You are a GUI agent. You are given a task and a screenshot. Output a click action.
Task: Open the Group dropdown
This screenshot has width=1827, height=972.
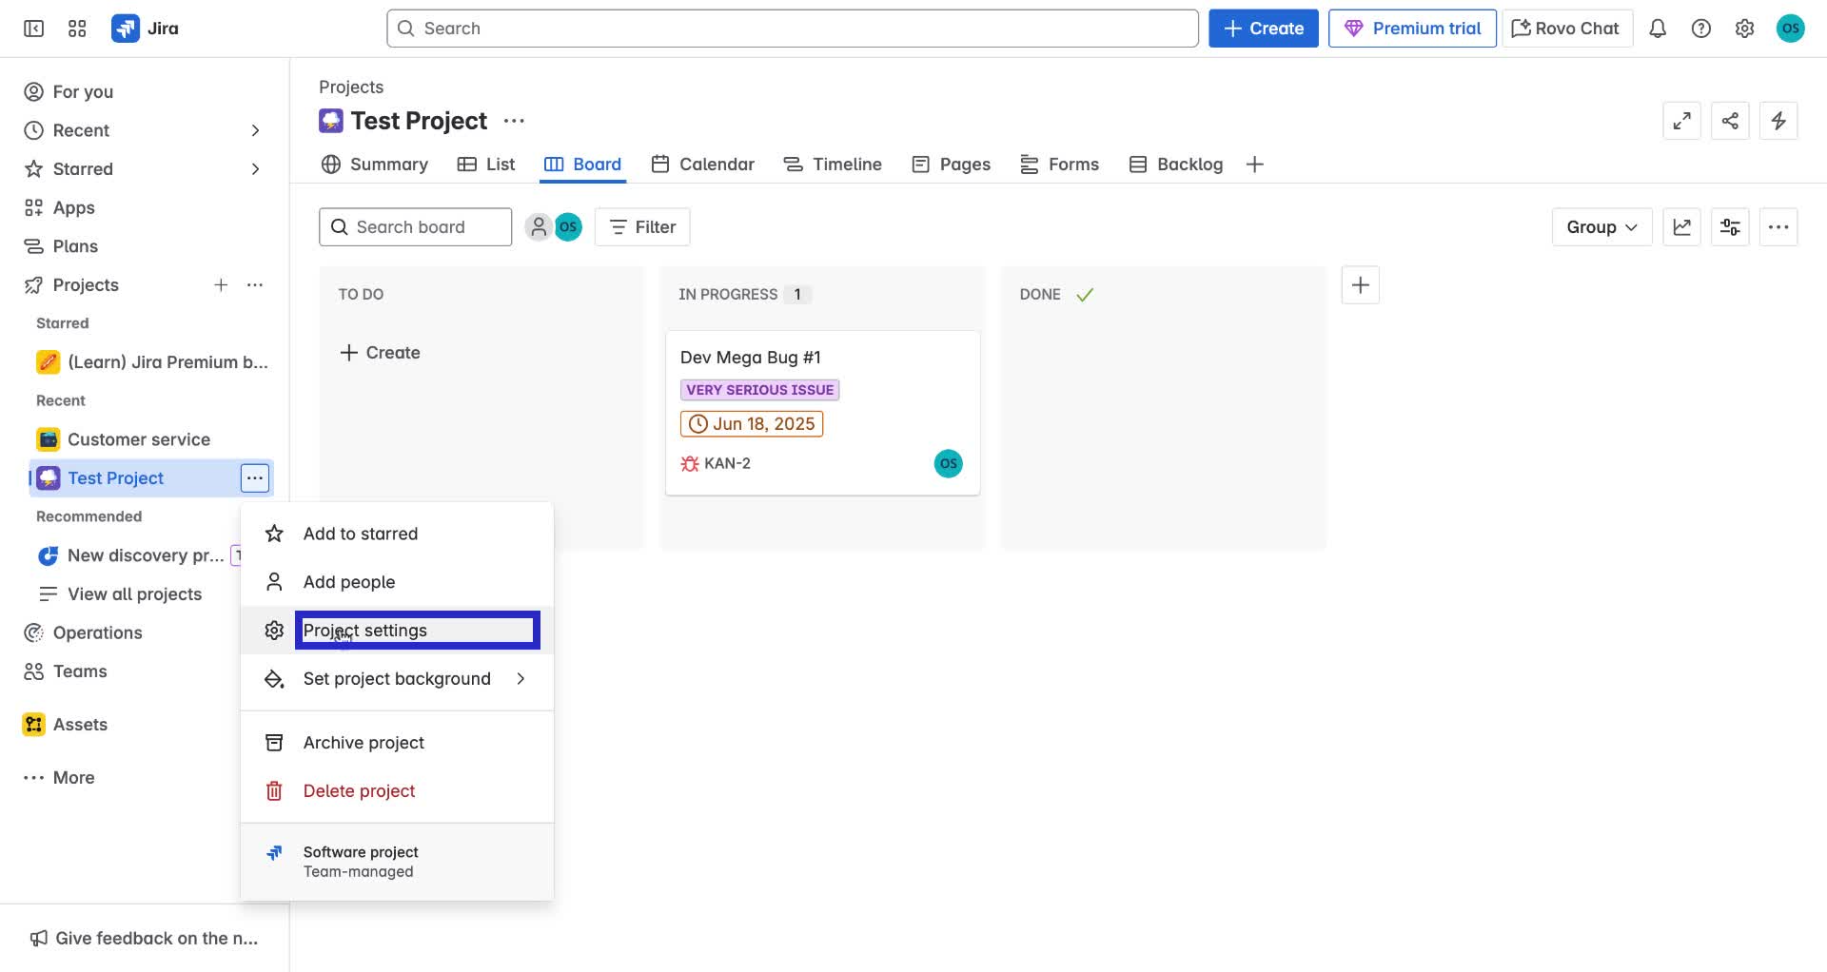1601,226
